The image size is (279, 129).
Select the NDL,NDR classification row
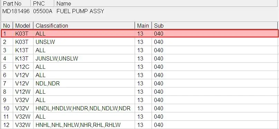(139, 83)
